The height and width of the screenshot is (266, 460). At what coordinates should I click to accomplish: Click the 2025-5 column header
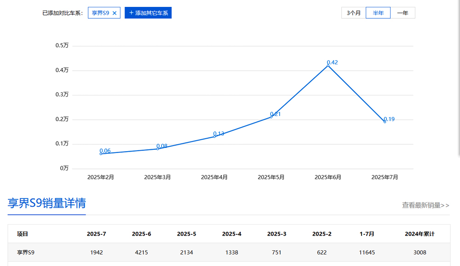click(x=187, y=234)
